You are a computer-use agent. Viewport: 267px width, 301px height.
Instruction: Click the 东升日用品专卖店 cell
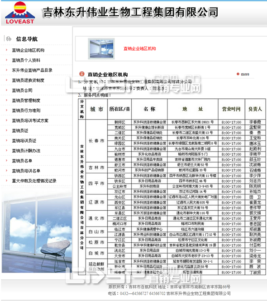click(x=149, y=159)
